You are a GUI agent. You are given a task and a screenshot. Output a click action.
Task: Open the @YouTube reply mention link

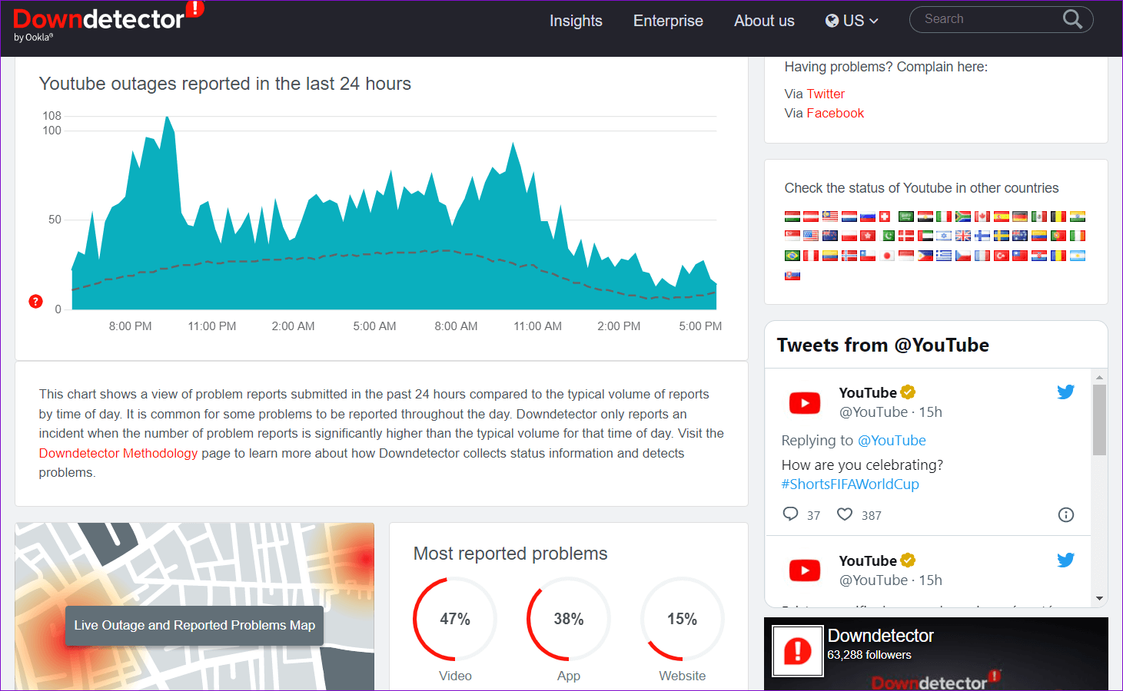pyautogui.click(x=892, y=441)
